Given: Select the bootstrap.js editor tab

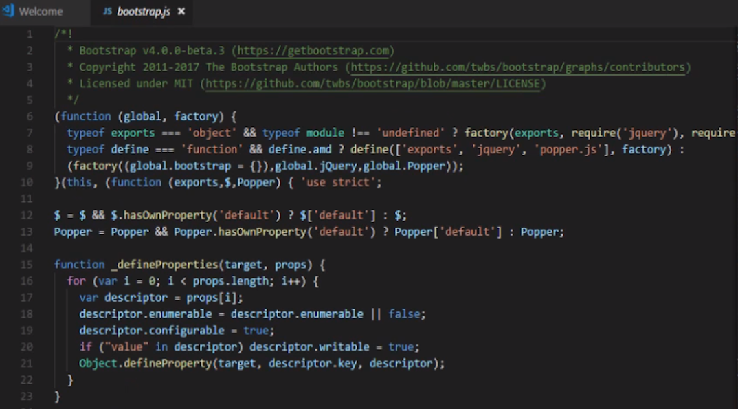Looking at the screenshot, I should point(144,12).
